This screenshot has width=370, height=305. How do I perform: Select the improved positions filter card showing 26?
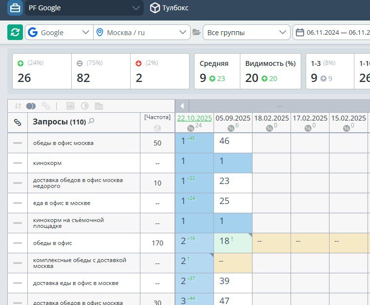[42, 72]
